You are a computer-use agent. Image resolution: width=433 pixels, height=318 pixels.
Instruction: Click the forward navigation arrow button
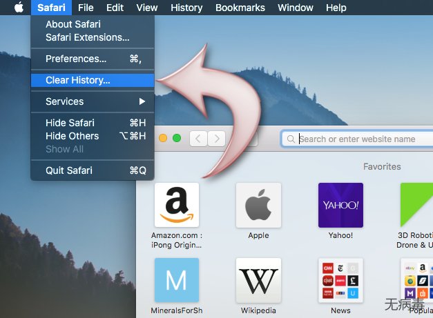tap(217, 139)
